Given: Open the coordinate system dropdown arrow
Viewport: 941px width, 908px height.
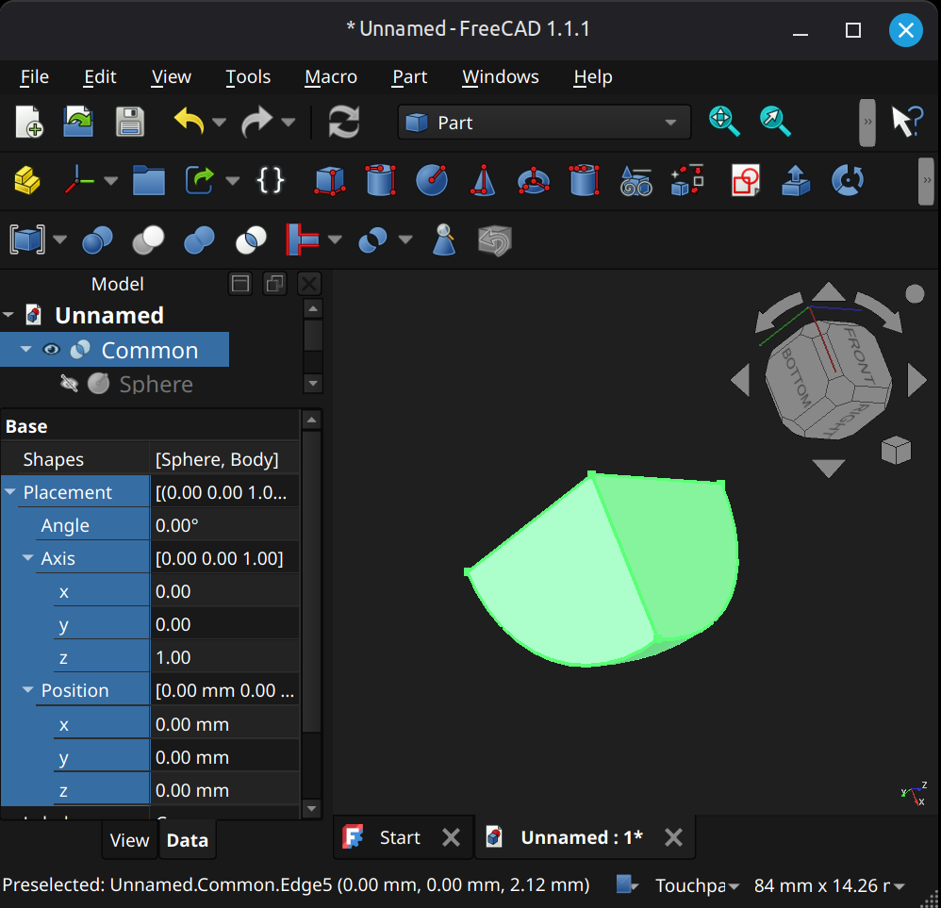Looking at the screenshot, I should (x=110, y=180).
